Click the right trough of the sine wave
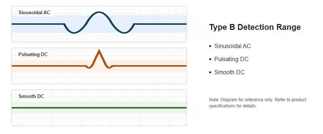The width and height of the screenshot is (323, 134). pyautogui.click(x=124, y=32)
